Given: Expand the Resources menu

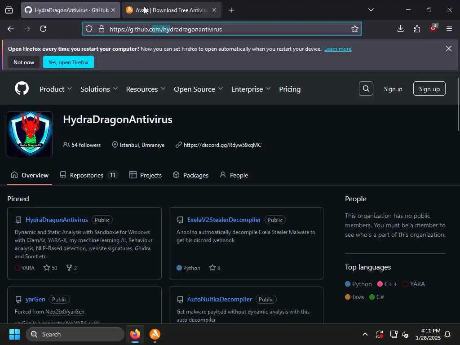Looking at the screenshot, I should point(146,89).
